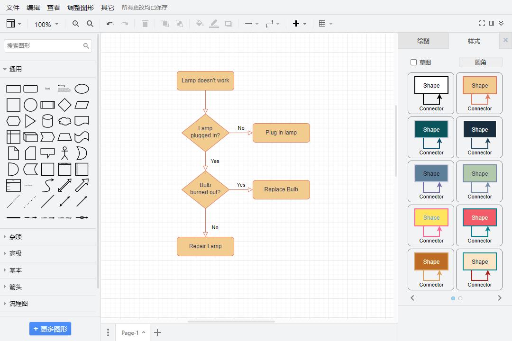
Task: Open the Delete icon to remove selection
Action: point(145,23)
